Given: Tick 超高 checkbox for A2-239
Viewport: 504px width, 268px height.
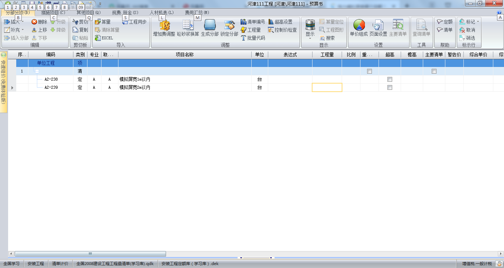Looking at the screenshot, I should pos(390,88).
